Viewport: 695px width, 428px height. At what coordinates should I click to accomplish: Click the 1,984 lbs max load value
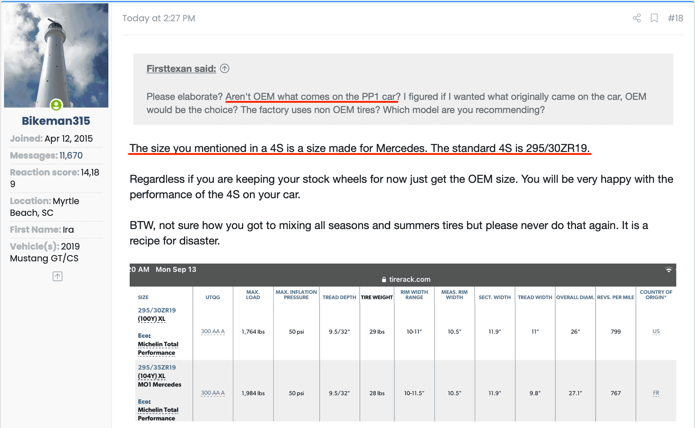pyautogui.click(x=253, y=393)
